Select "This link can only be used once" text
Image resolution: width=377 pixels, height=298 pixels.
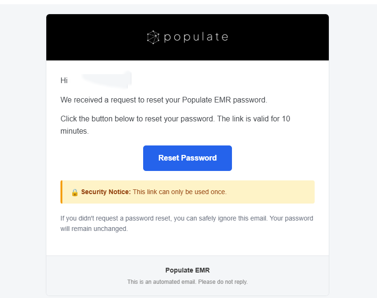pos(180,192)
